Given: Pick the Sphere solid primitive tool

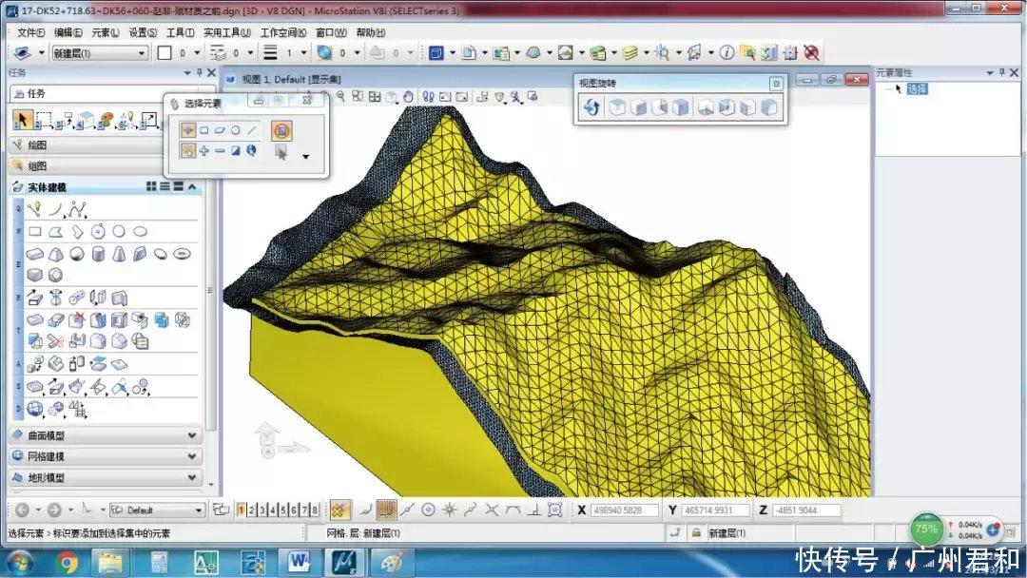Looking at the screenshot, I should 77,253.
